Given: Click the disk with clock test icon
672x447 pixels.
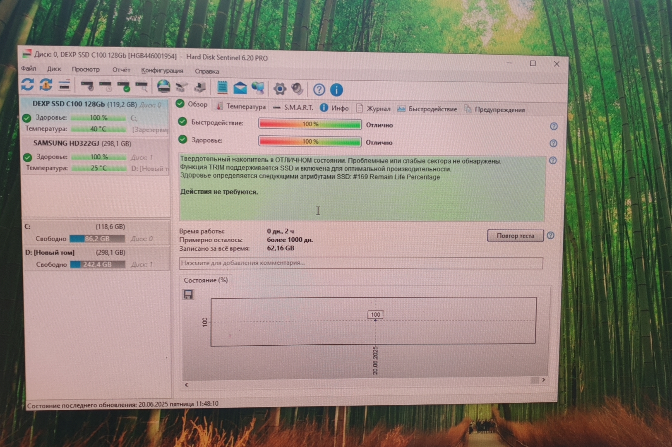Looking at the screenshot, I should (x=106, y=87).
